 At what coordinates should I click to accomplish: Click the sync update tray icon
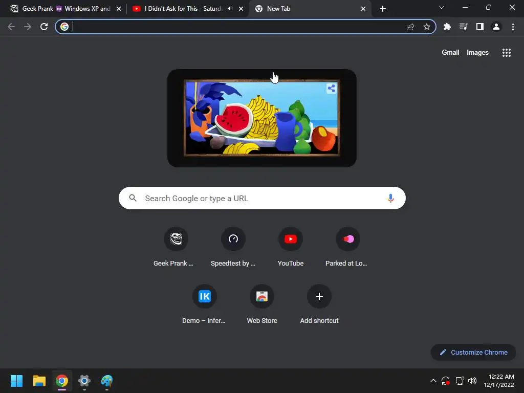pyautogui.click(x=446, y=381)
